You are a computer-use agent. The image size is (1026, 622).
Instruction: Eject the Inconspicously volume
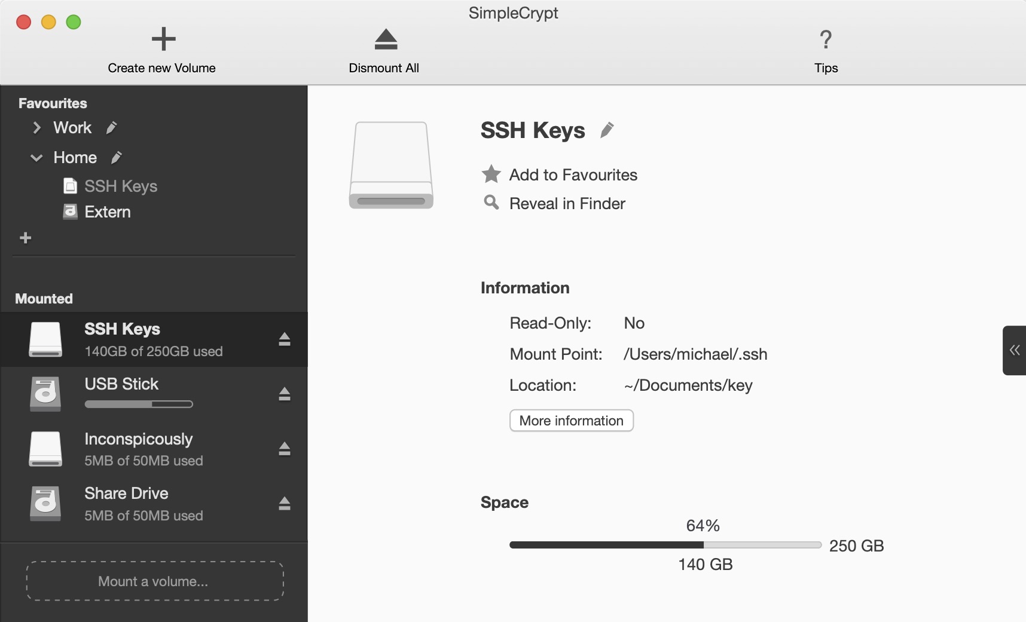pos(285,449)
